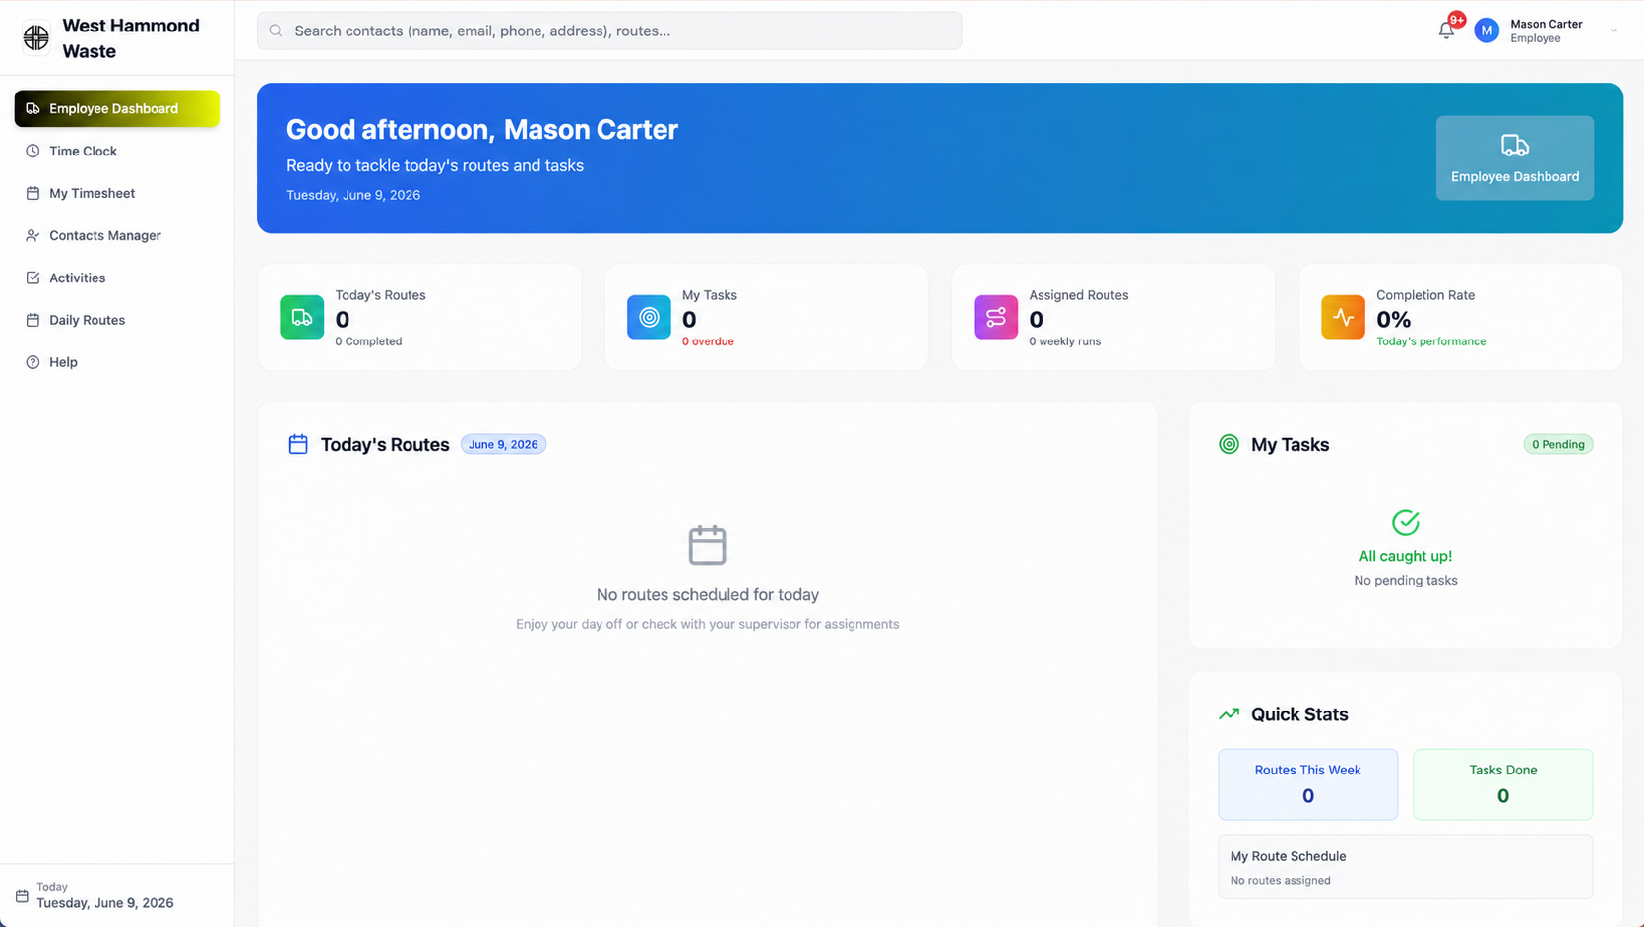The image size is (1644, 927).
Task: Click the 9+ notification count badge
Action: click(x=1456, y=20)
